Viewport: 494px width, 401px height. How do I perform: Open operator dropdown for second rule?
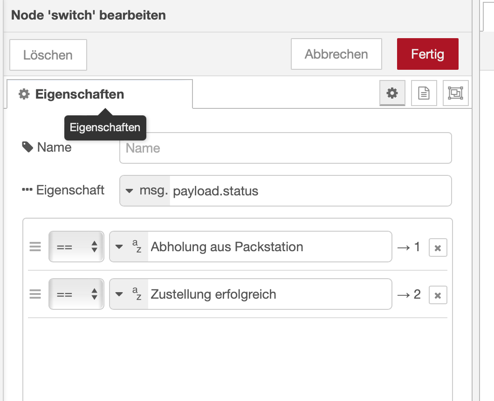[x=76, y=294]
